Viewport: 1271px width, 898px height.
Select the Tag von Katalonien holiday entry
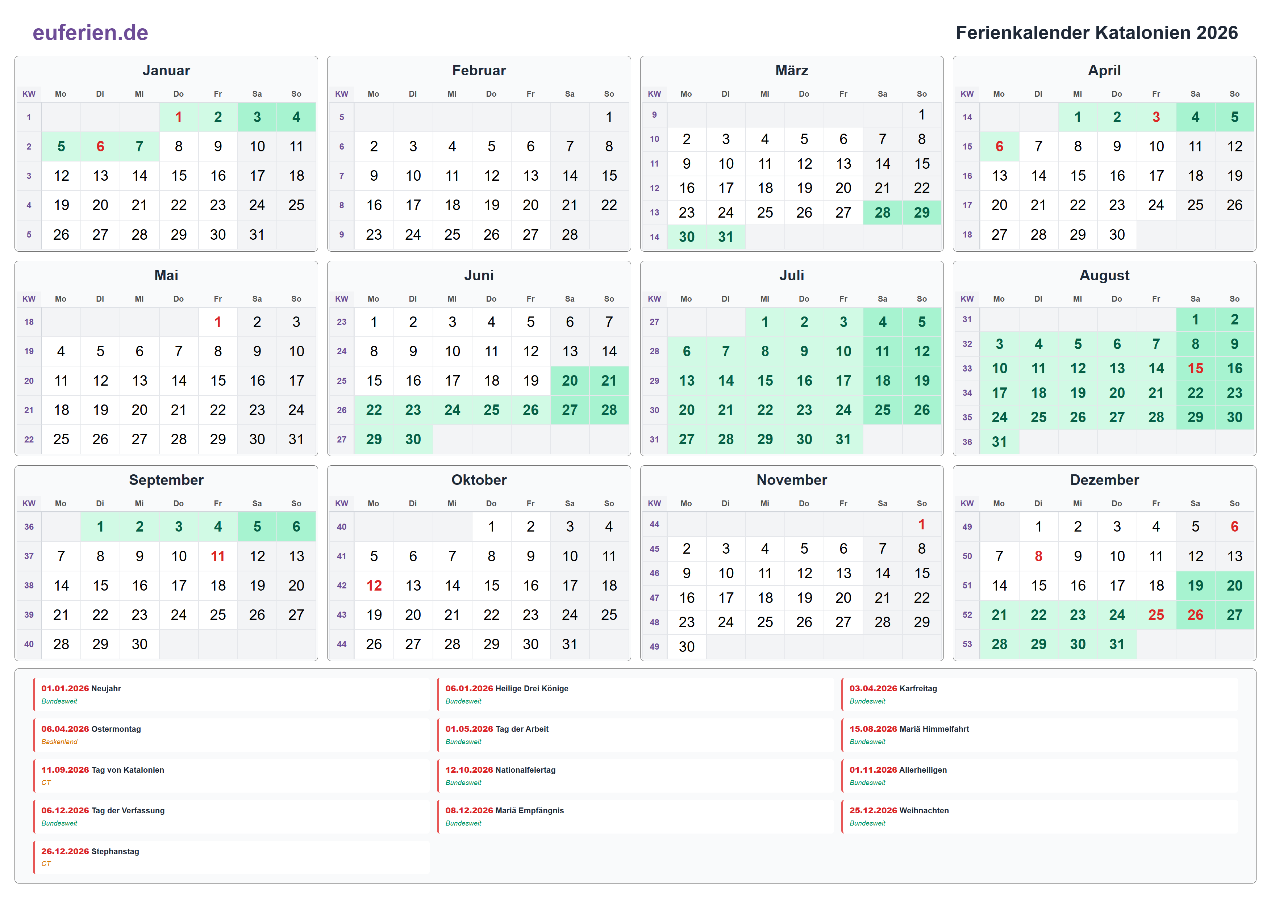pyautogui.click(x=232, y=776)
